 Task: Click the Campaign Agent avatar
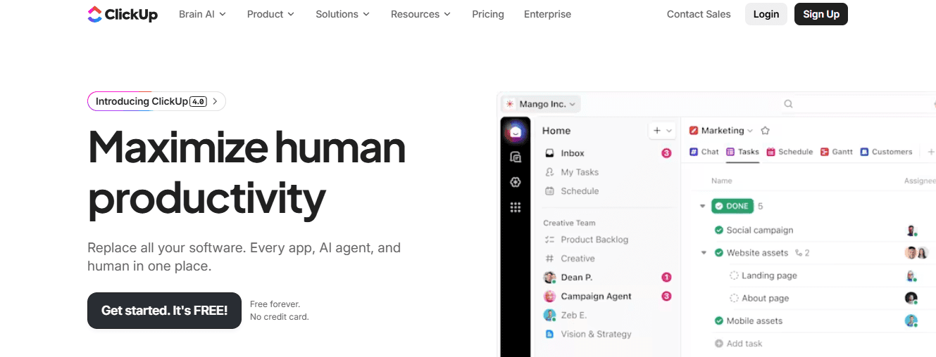[550, 297]
